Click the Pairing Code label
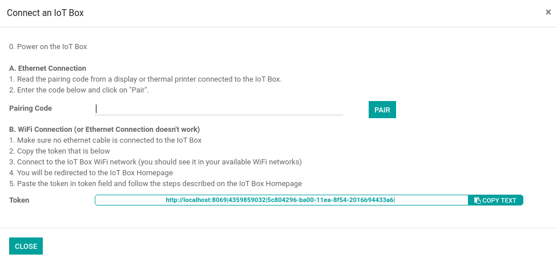The height and width of the screenshot is (266, 557). click(x=31, y=108)
